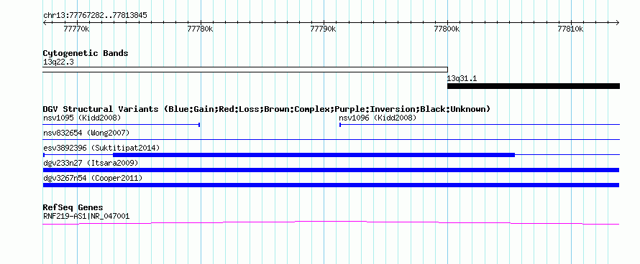Select the magenta RNF219-AS1 gene line
The width and height of the screenshot is (640, 264).
tap(331, 222)
